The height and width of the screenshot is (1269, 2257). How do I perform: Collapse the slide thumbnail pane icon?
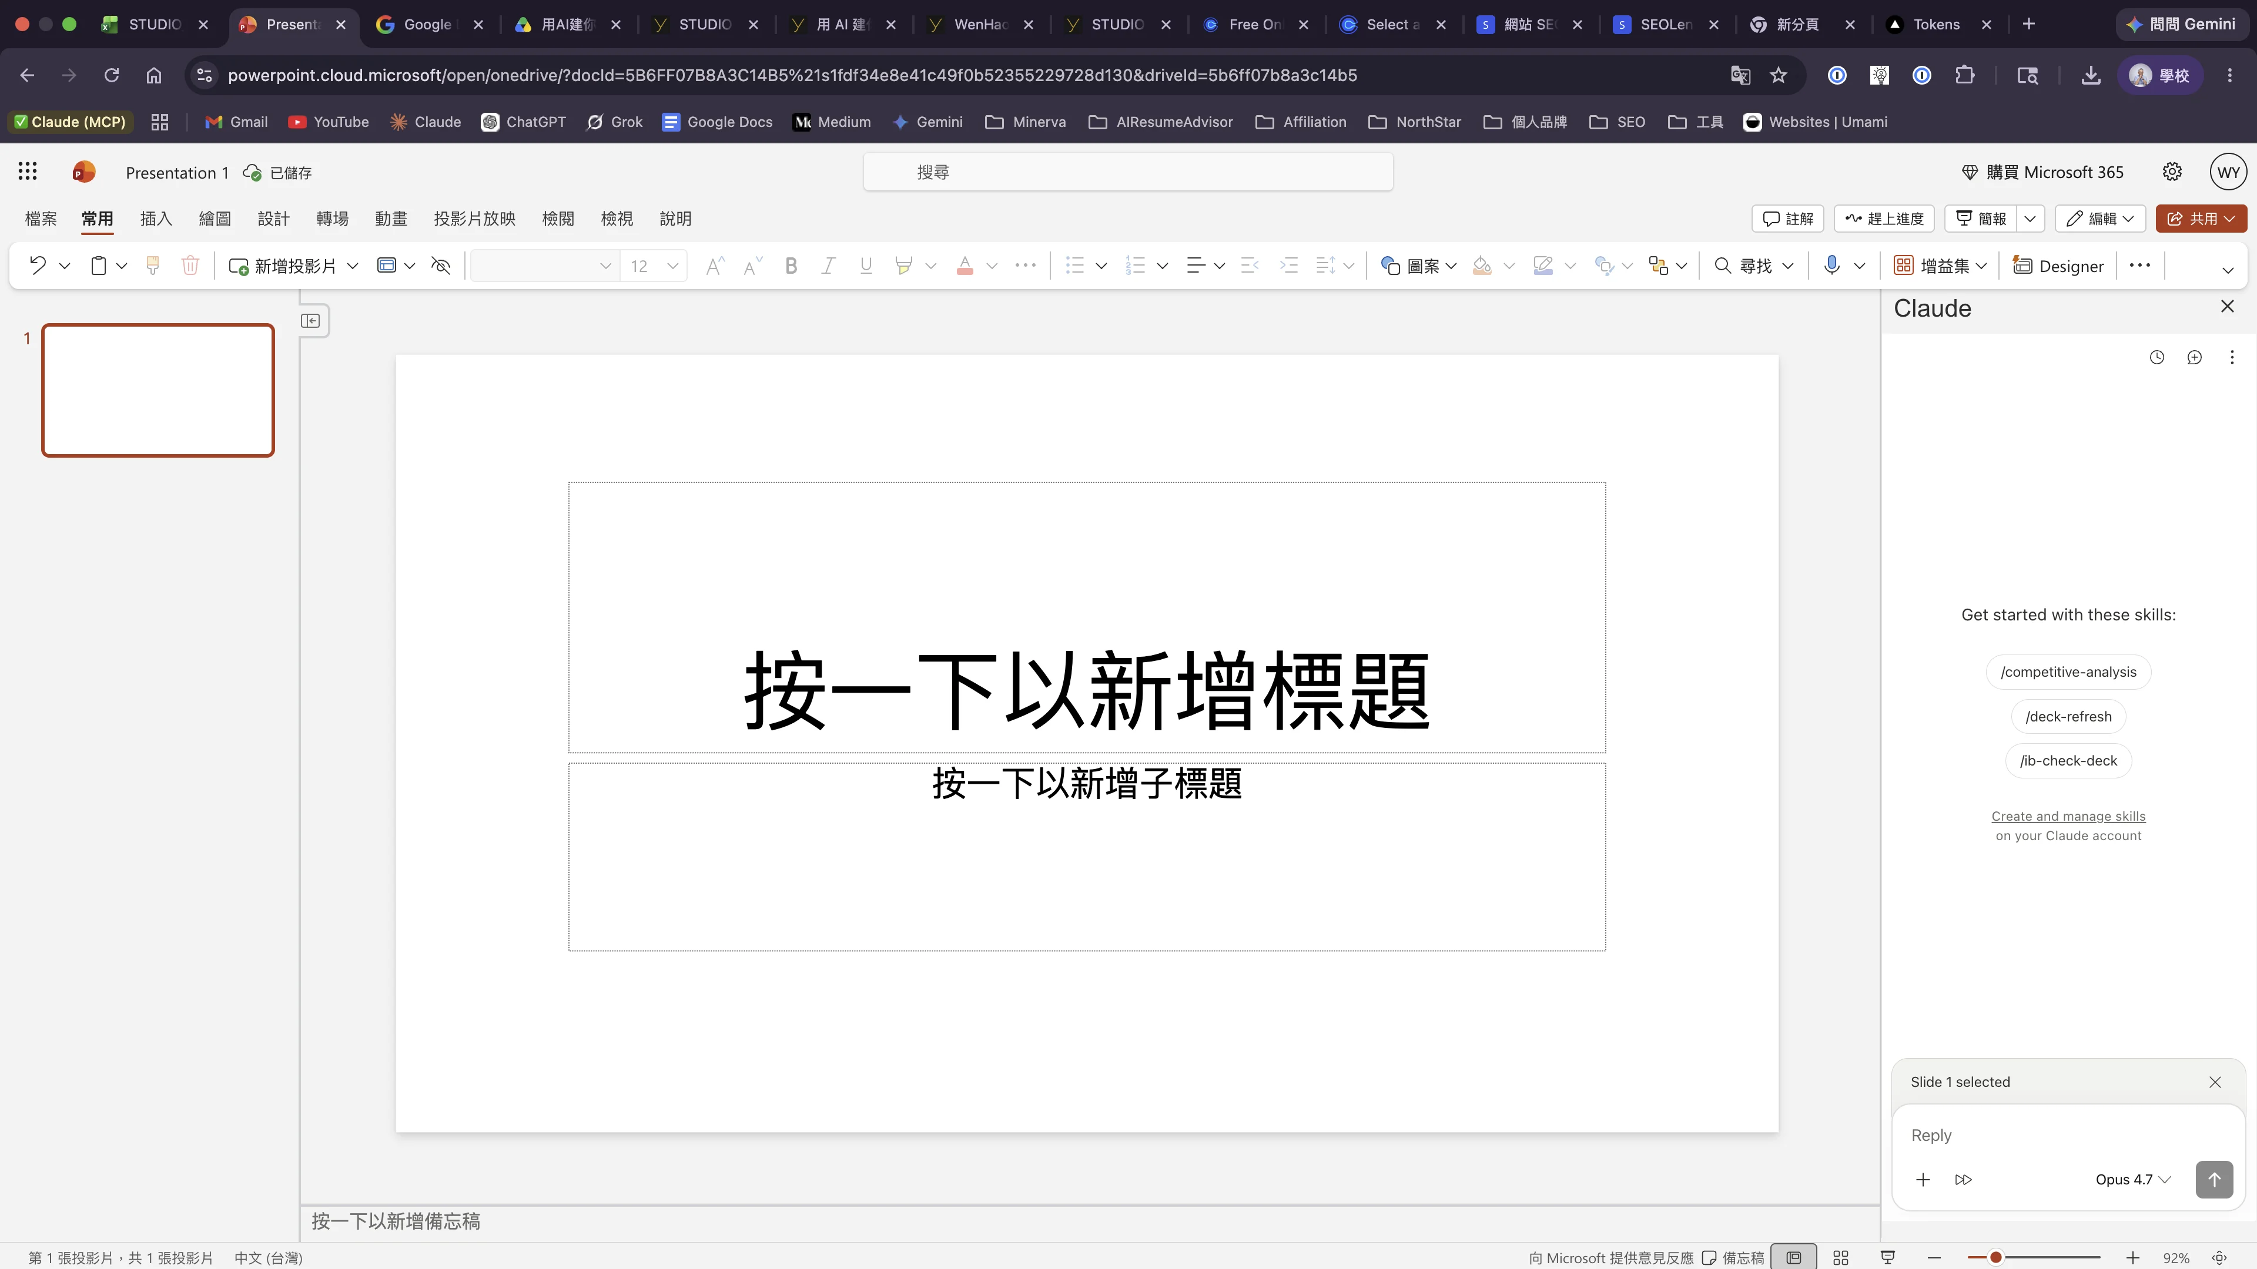click(x=310, y=321)
